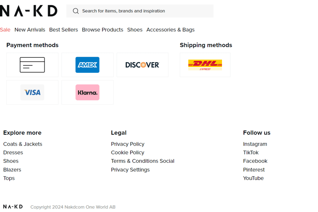Open Terms & Conditions Social link
This screenshot has width=318, height=212.
pos(143,161)
